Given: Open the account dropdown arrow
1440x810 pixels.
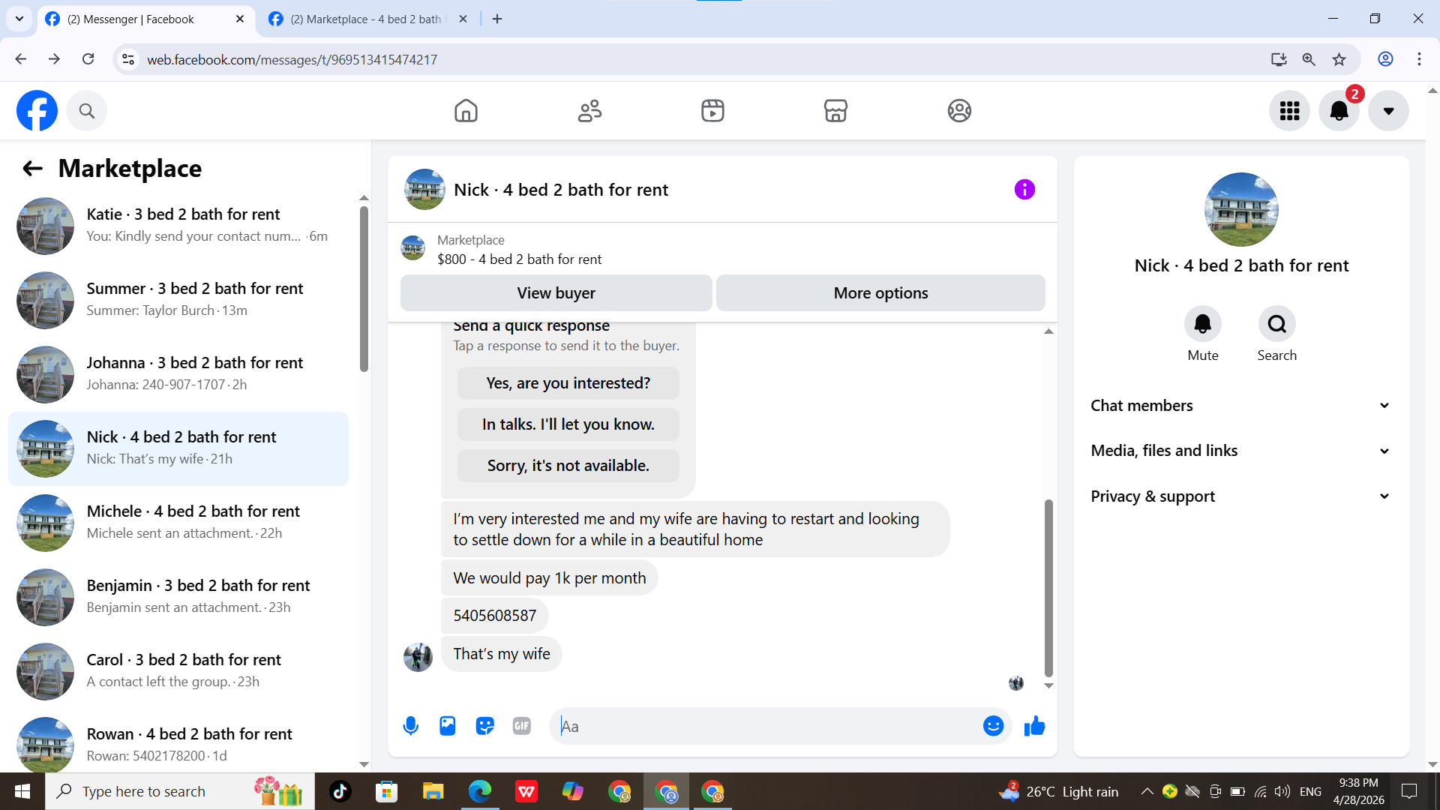Looking at the screenshot, I should pyautogui.click(x=1388, y=111).
